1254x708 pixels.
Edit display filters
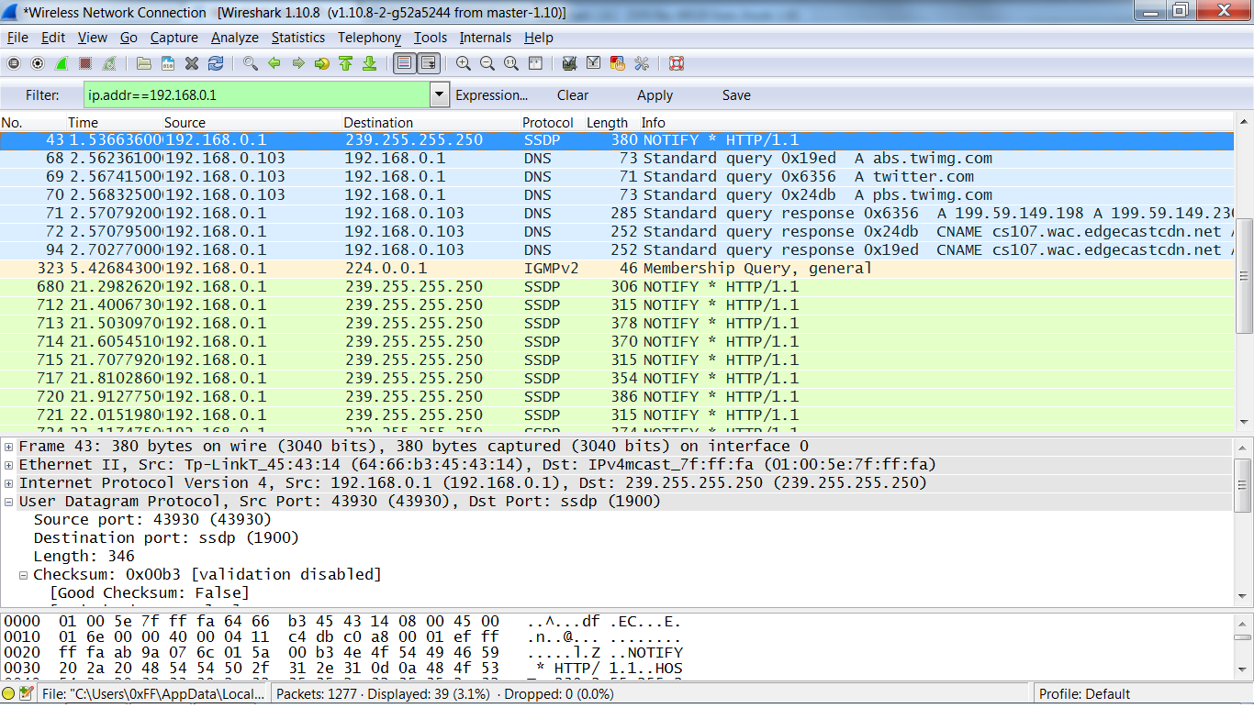(x=594, y=63)
